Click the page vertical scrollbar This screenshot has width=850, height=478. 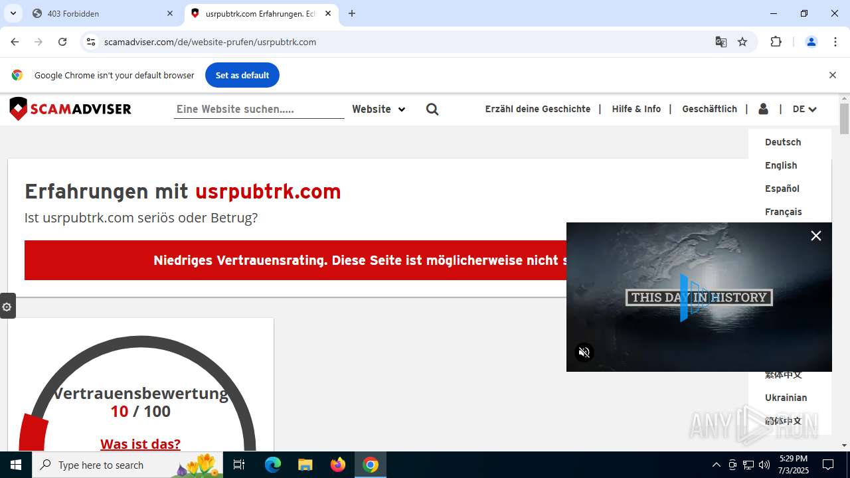tap(844, 119)
